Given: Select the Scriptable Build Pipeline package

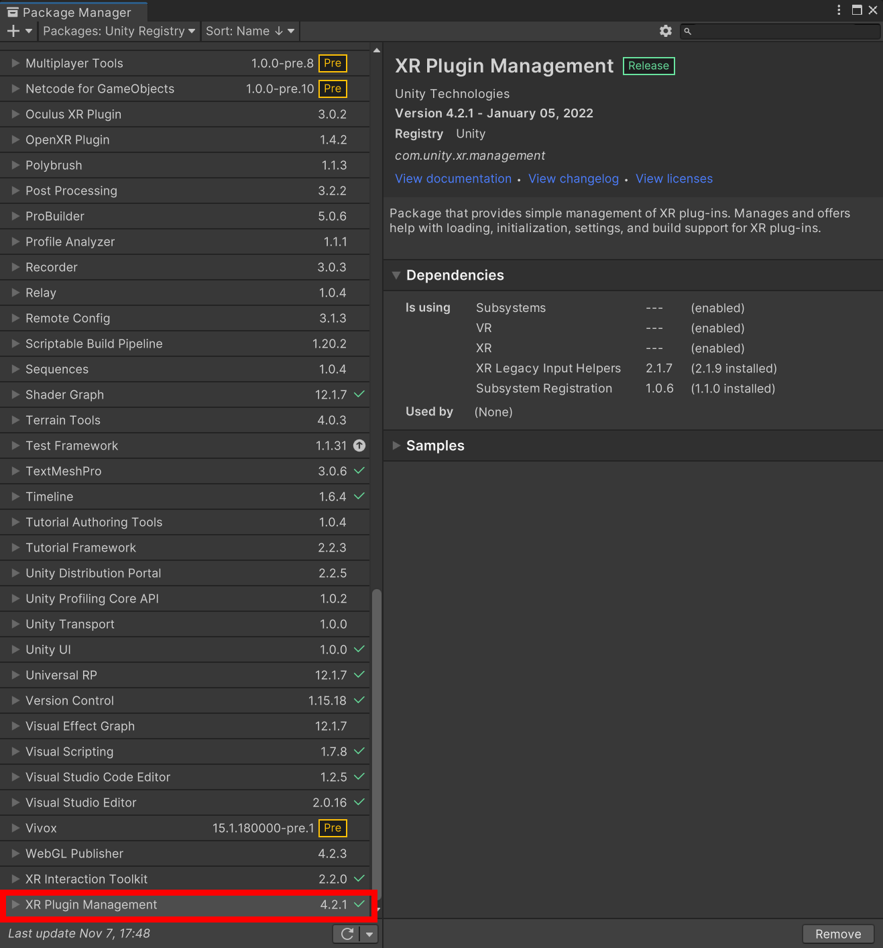Looking at the screenshot, I should pyautogui.click(x=184, y=344).
